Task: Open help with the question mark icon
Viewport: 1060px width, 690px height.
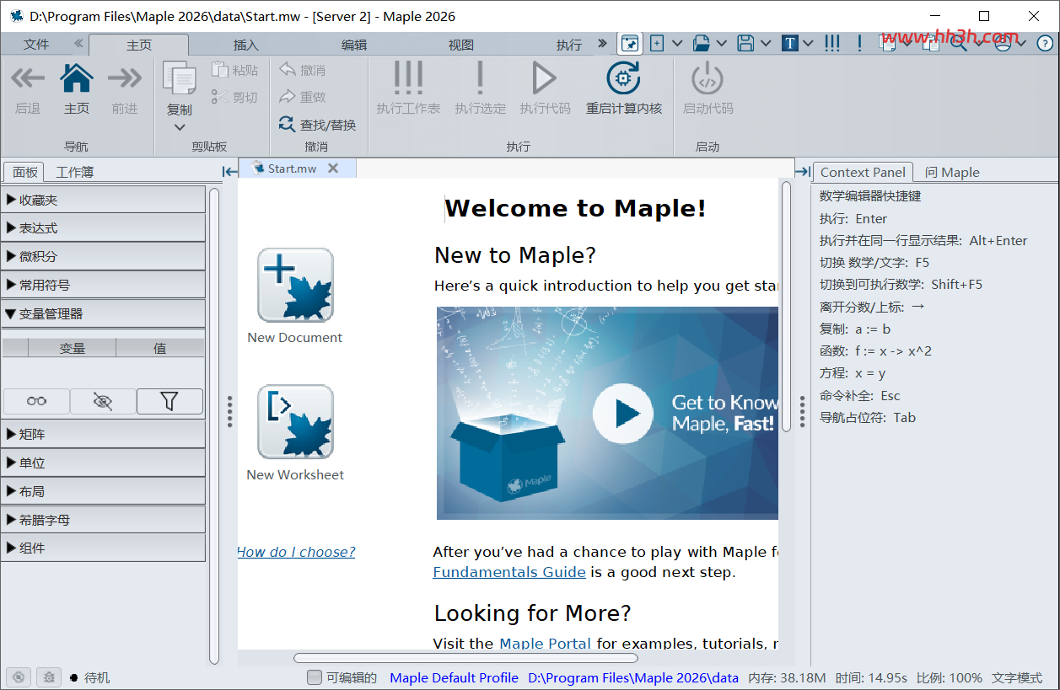Action: pyautogui.click(x=1045, y=43)
